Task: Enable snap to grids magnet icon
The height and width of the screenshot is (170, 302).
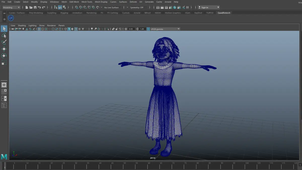Action: tap(77, 7)
